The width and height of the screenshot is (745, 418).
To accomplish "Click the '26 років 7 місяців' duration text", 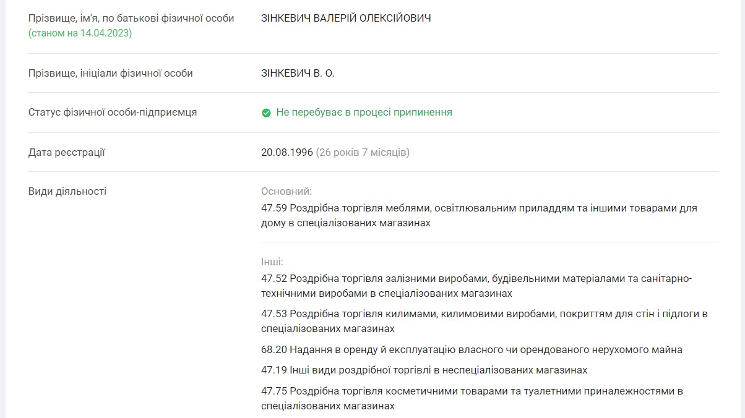I will click(x=363, y=152).
